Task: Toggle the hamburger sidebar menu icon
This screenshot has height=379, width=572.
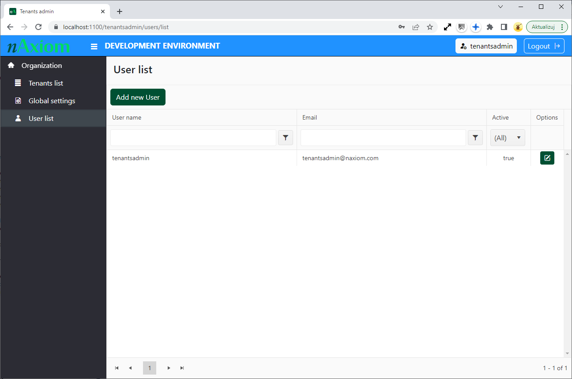Action: [x=94, y=46]
